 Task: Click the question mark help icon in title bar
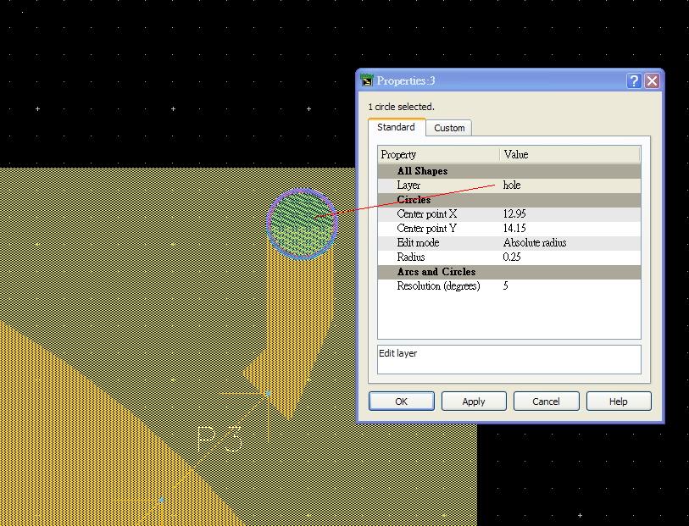click(x=634, y=80)
